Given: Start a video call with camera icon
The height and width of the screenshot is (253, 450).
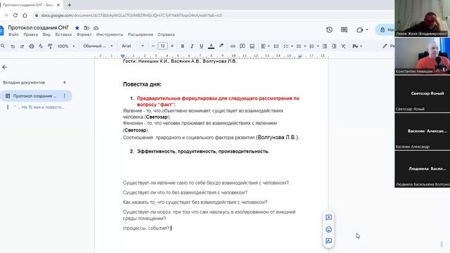Looking at the screenshot, I should [360, 30].
